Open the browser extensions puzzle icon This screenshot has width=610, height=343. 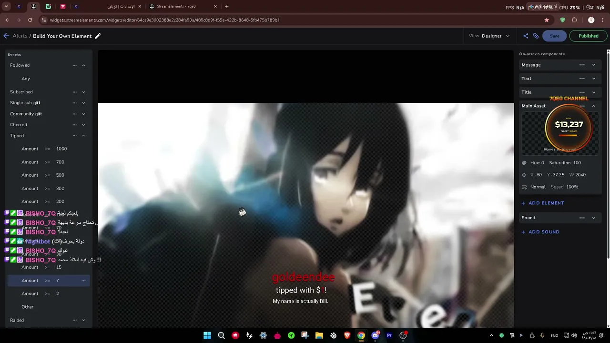pyautogui.click(x=574, y=20)
